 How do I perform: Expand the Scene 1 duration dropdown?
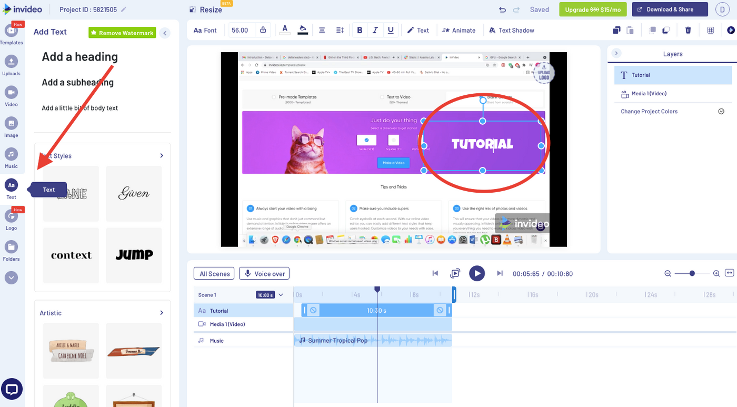pos(281,295)
